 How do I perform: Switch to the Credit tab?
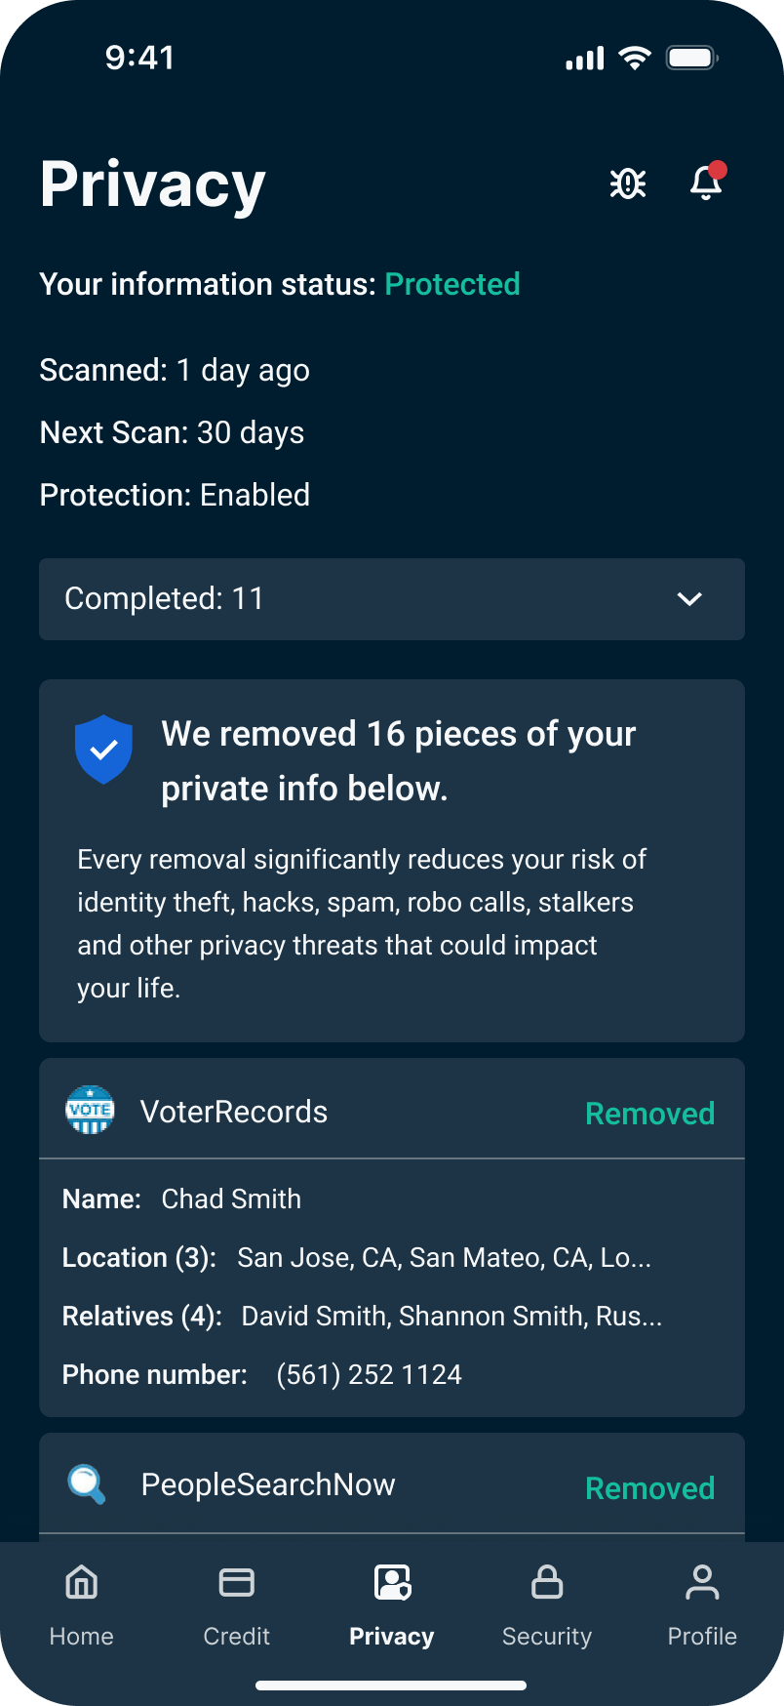coord(236,1604)
